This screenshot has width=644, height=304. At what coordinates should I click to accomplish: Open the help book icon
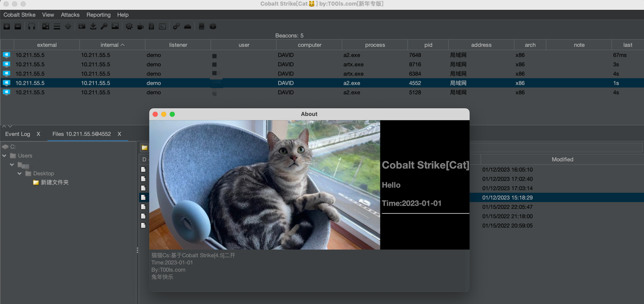[201, 26]
